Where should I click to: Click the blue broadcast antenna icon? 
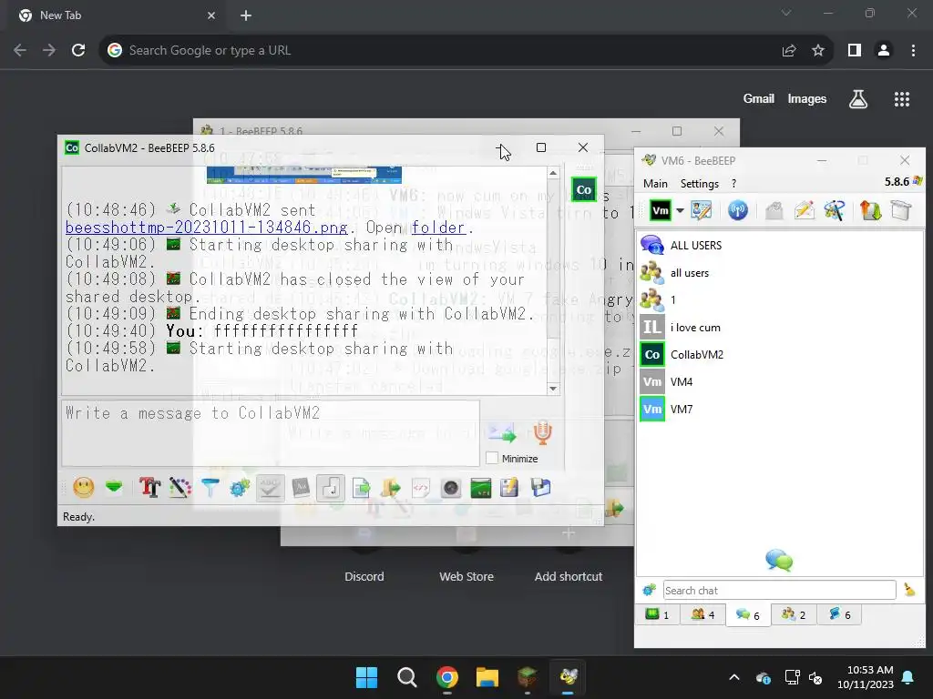click(738, 210)
